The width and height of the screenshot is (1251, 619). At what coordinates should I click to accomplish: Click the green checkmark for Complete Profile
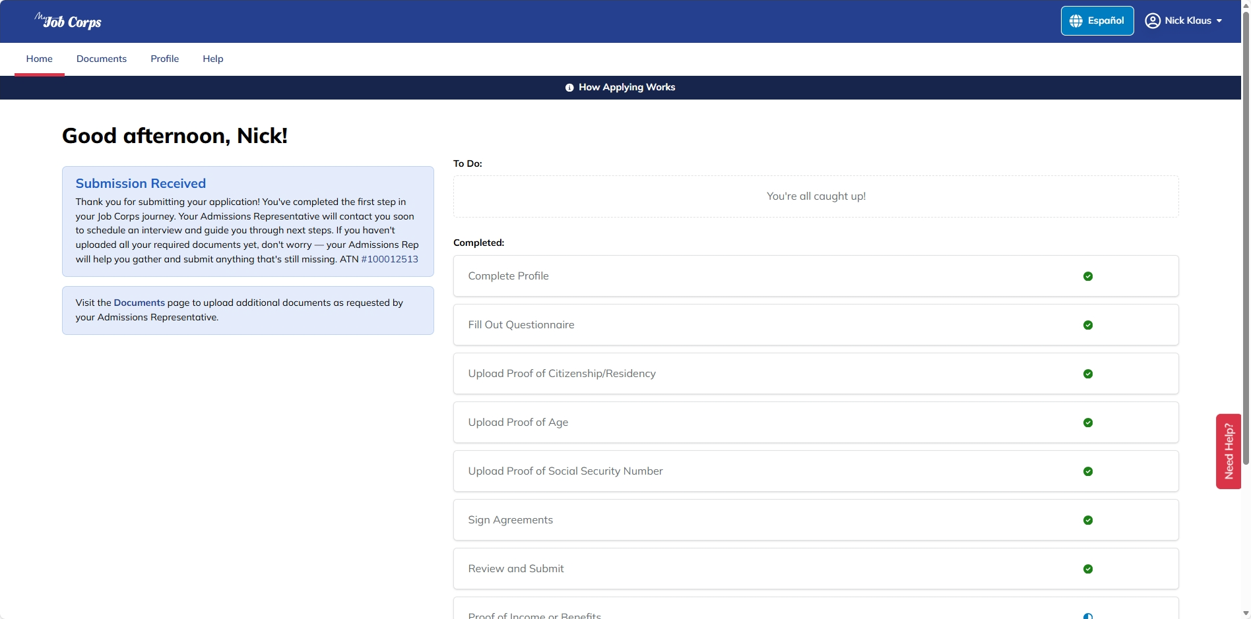click(x=1087, y=276)
